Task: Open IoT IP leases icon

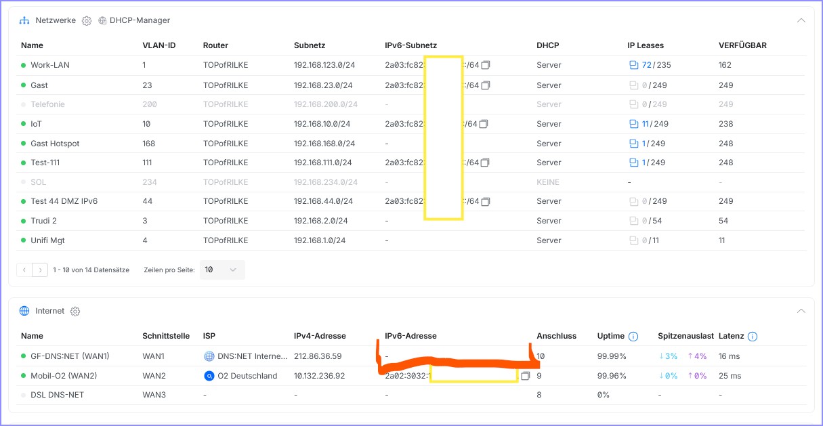Action: (633, 124)
